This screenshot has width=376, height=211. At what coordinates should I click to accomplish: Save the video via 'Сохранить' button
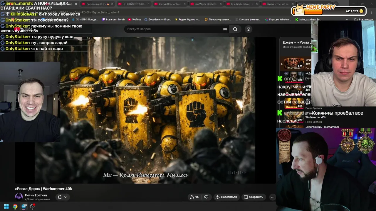pos(254,197)
